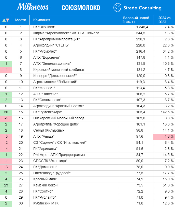Click the 34,2 % growth value
Viewport: 175px width, 207px height.
(x=168, y=51)
